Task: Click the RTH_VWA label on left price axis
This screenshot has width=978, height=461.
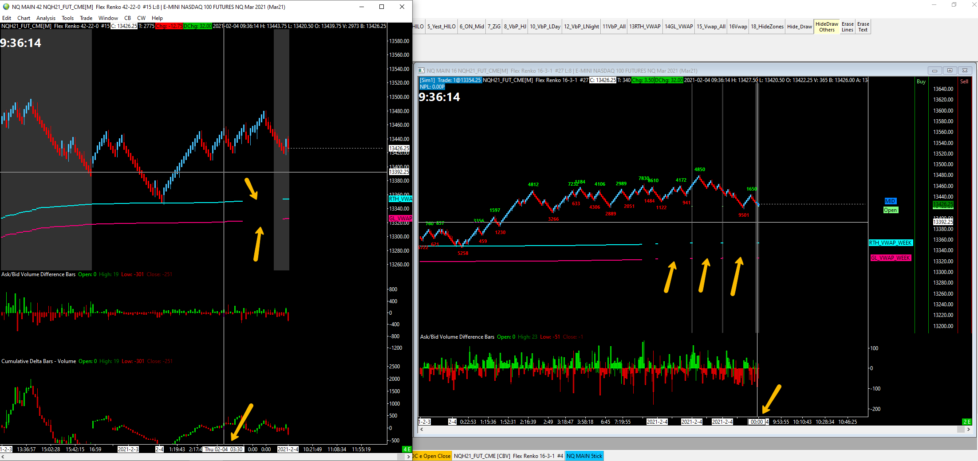Action: (400, 199)
